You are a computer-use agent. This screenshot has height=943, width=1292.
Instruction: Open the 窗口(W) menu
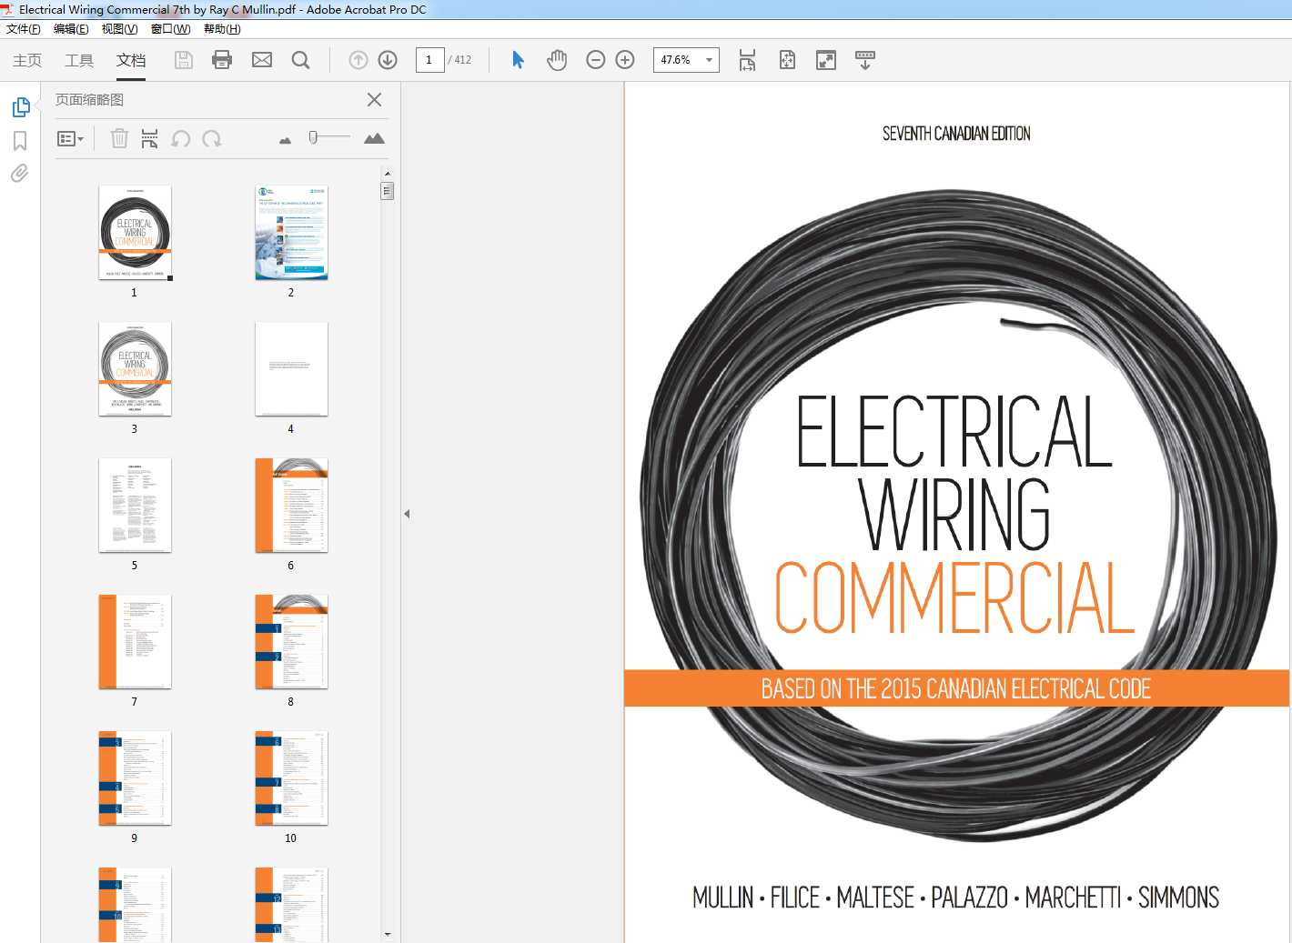click(170, 29)
